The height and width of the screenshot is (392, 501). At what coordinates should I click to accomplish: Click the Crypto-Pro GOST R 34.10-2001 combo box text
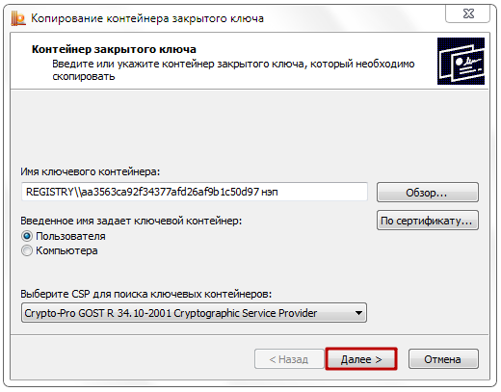click(x=171, y=312)
